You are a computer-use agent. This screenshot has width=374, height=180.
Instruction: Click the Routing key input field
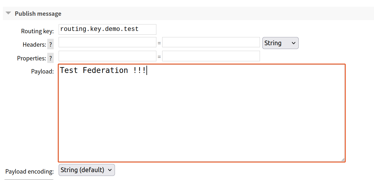point(107,29)
